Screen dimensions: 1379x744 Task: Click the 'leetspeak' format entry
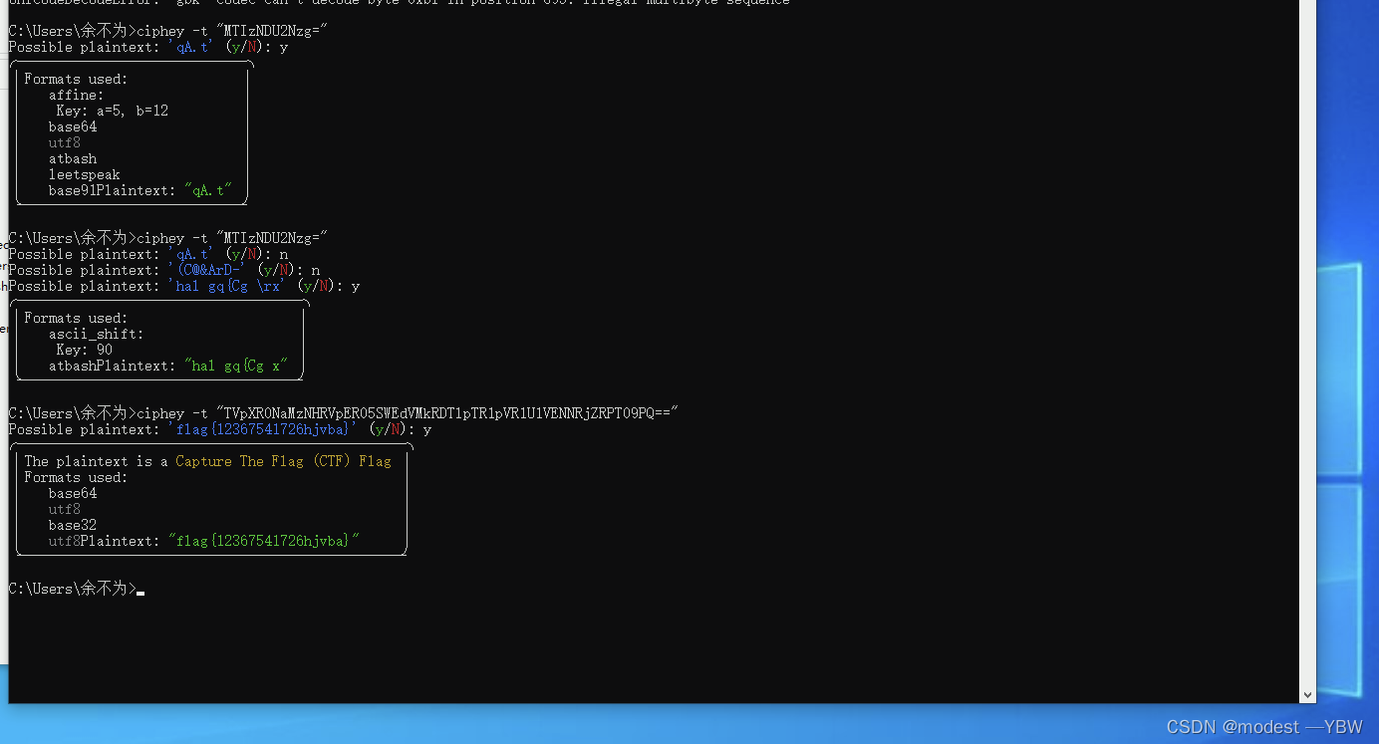pos(84,174)
